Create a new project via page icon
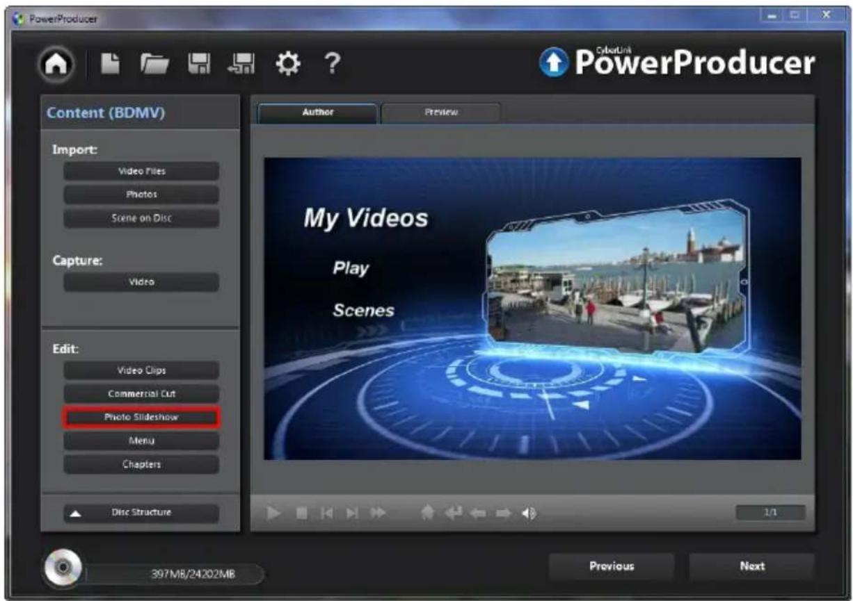This screenshot has width=853, height=601. [111, 65]
